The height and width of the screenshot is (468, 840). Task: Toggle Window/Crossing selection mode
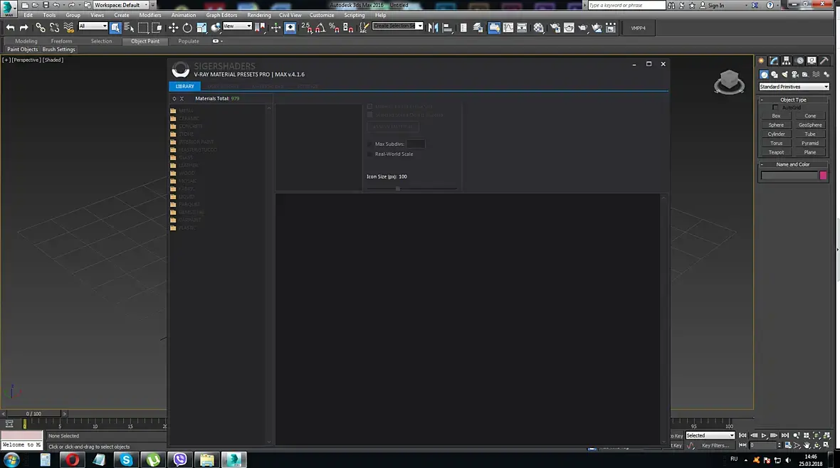pos(157,28)
